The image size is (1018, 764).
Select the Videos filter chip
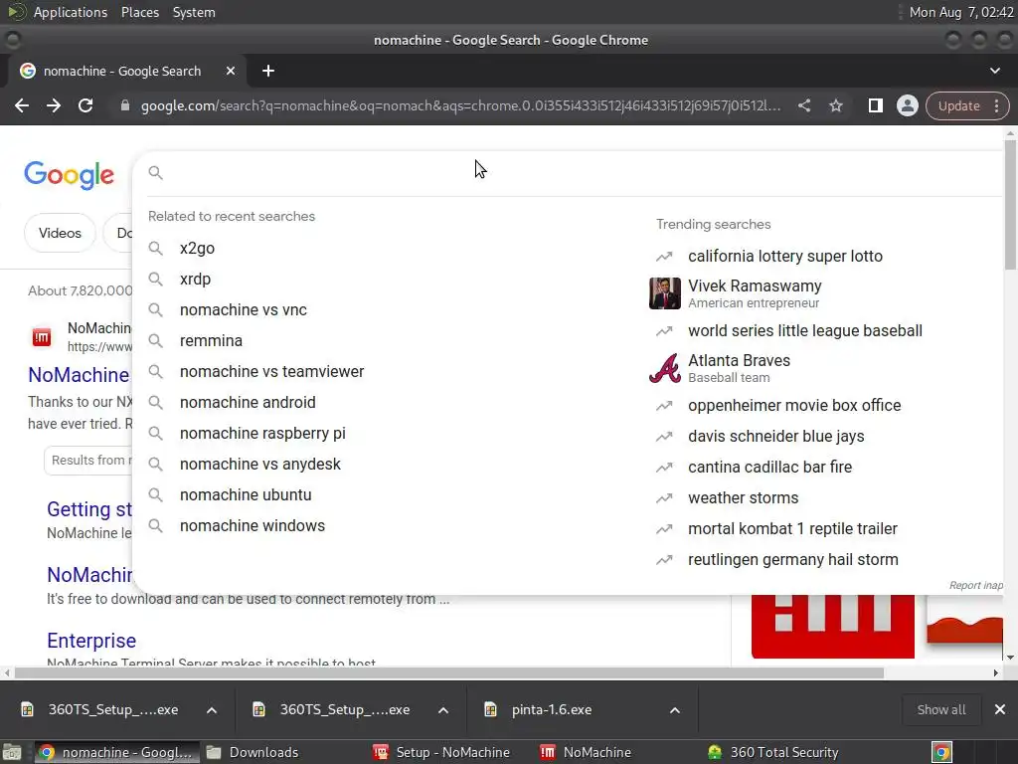(60, 233)
